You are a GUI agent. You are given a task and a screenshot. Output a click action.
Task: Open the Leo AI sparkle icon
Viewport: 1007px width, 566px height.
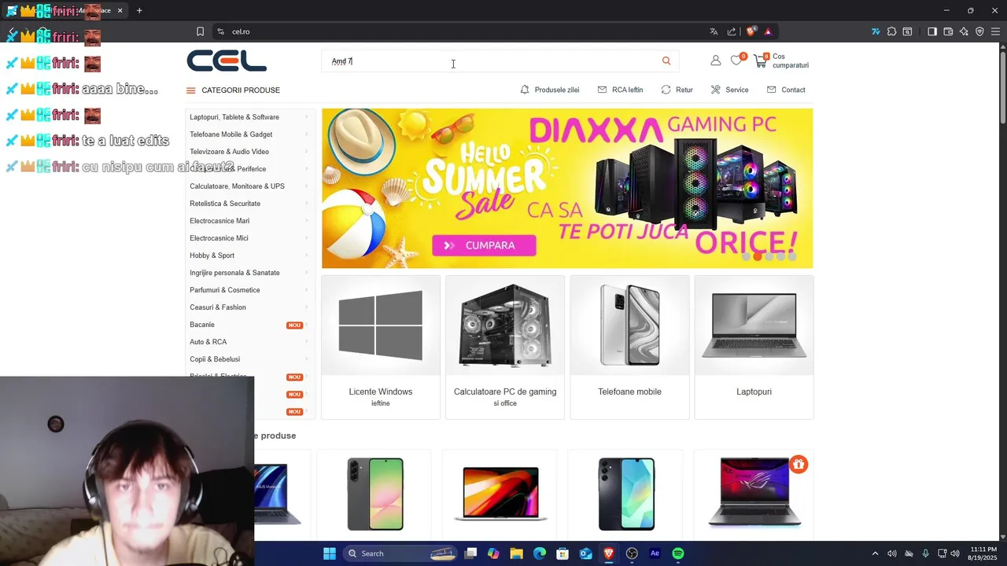tap(964, 31)
